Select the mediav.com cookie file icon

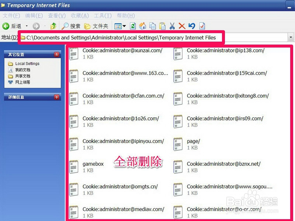tap(73, 213)
